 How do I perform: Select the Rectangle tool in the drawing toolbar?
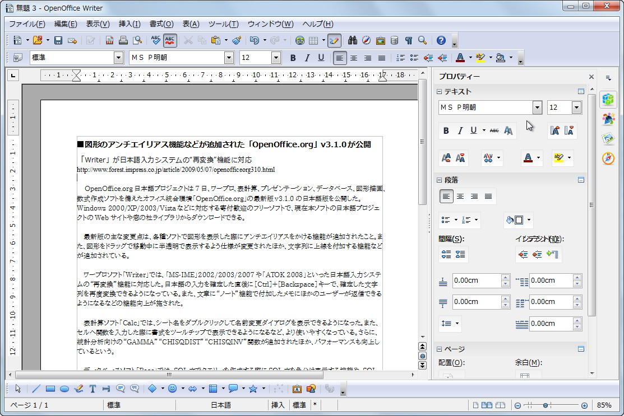tap(49, 389)
